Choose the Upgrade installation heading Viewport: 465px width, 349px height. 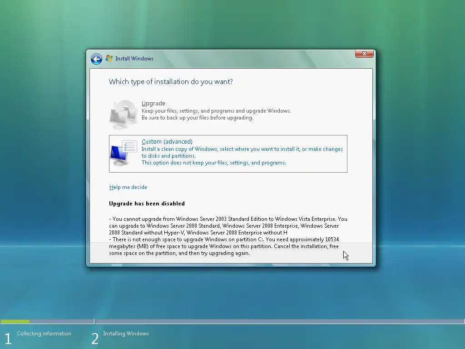click(153, 103)
